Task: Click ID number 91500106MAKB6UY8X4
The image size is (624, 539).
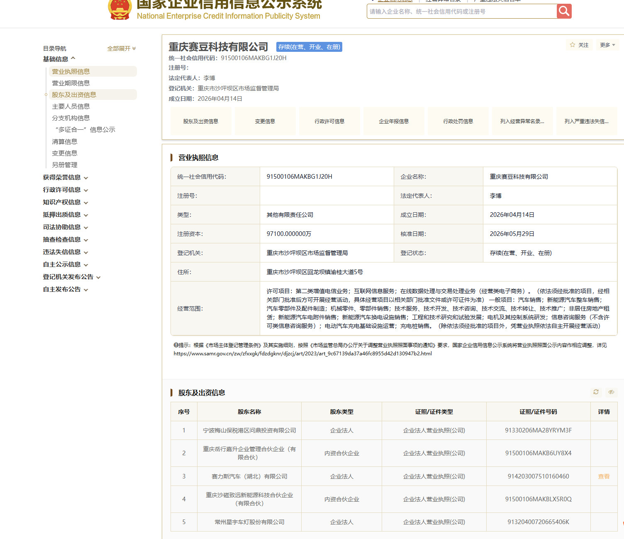Action: (x=538, y=453)
